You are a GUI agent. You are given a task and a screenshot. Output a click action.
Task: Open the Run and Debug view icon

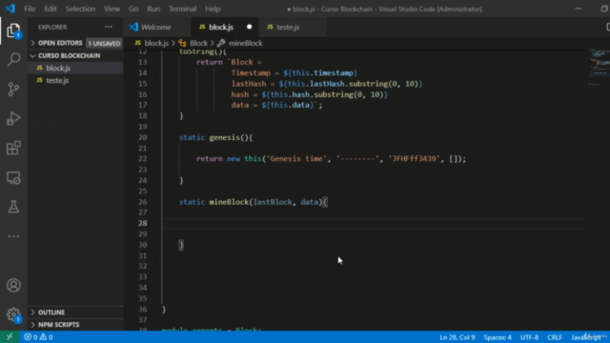[13, 118]
